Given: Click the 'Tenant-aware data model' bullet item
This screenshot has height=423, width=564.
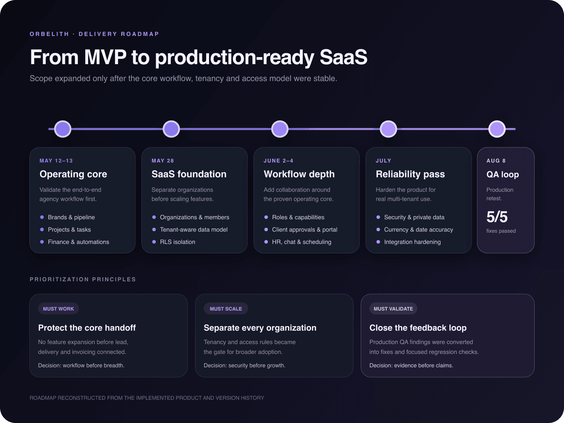Looking at the screenshot, I should point(190,229).
